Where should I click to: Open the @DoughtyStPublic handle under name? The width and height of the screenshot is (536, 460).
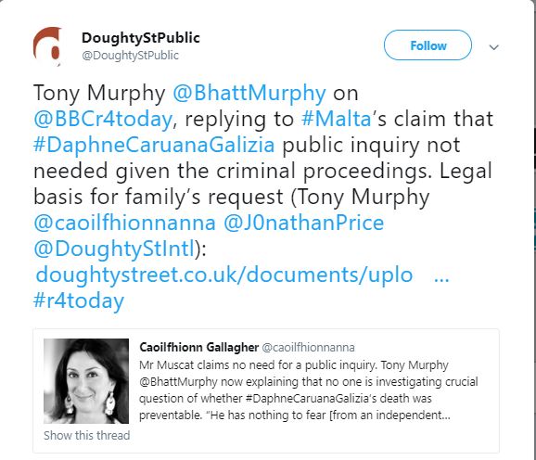pyautogui.click(x=130, y=55)
